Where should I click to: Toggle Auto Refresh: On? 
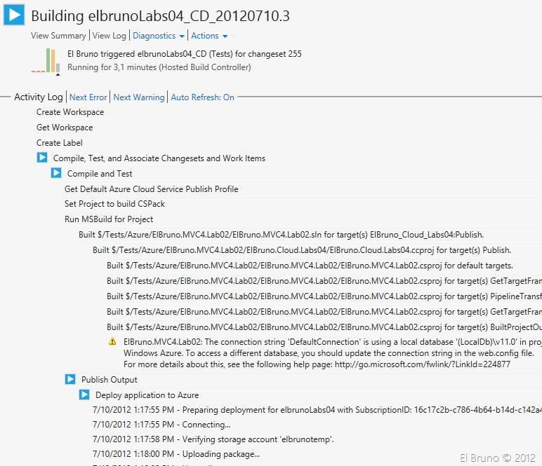point(202,97)
